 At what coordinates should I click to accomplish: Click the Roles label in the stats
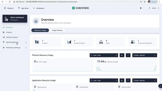coord(108,43)
